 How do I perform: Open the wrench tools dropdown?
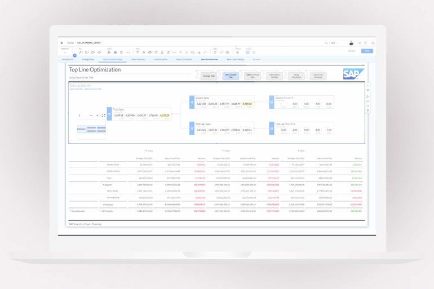tap(81, 52)
